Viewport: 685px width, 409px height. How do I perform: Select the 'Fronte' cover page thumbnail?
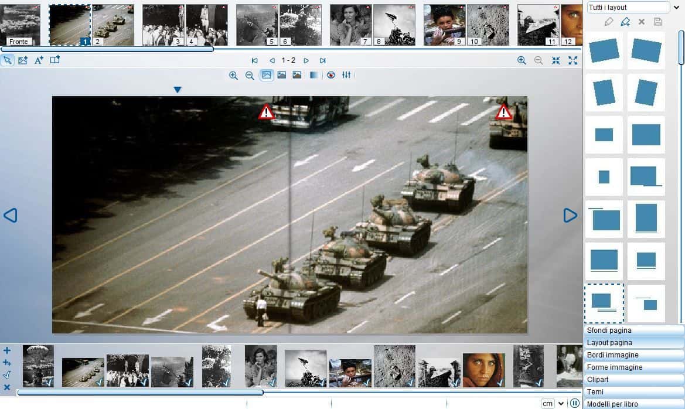pos(20,25)
